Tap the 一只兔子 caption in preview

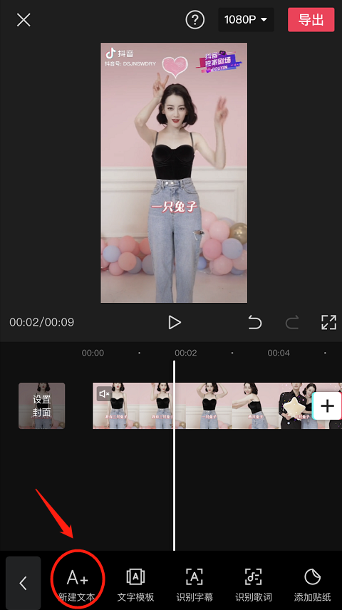coord(174,207)
